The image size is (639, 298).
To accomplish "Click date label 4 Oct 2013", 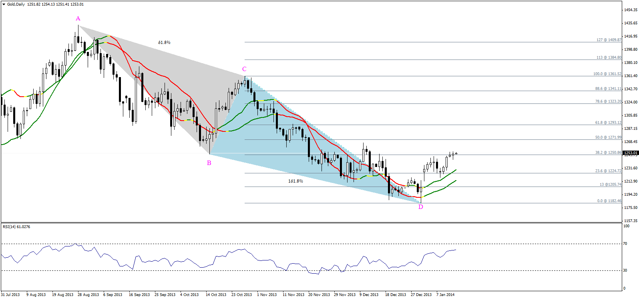I will pyautogui.click(x=189, y=295).
